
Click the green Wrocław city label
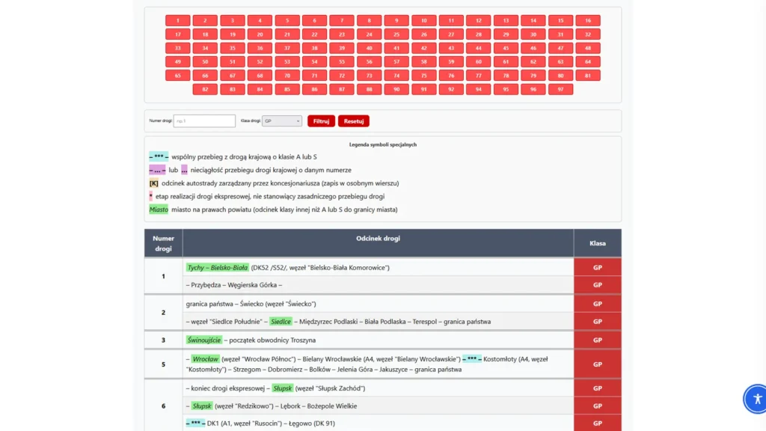(205, 359)
